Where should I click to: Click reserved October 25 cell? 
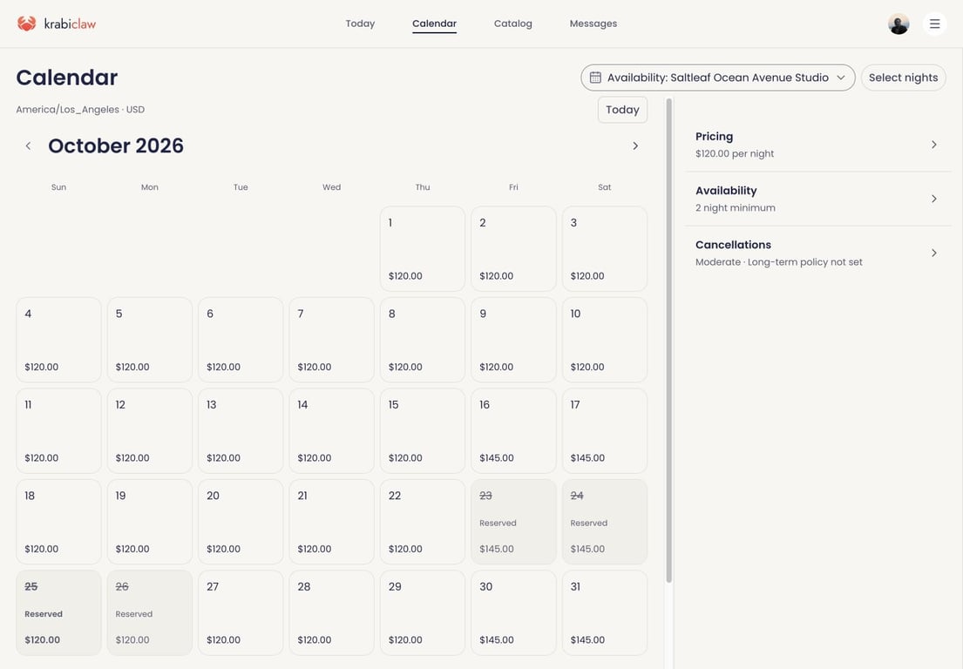point(58,612)
